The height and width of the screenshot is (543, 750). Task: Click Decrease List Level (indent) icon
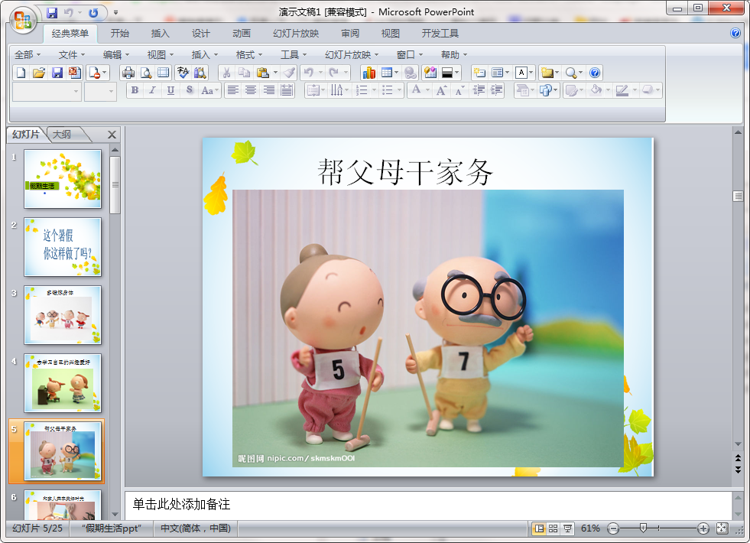479,90
